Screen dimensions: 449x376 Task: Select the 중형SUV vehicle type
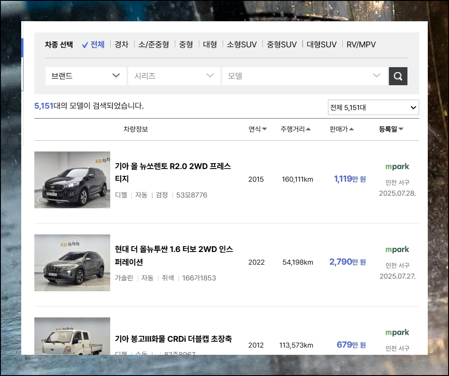click(x=282, y=45)
